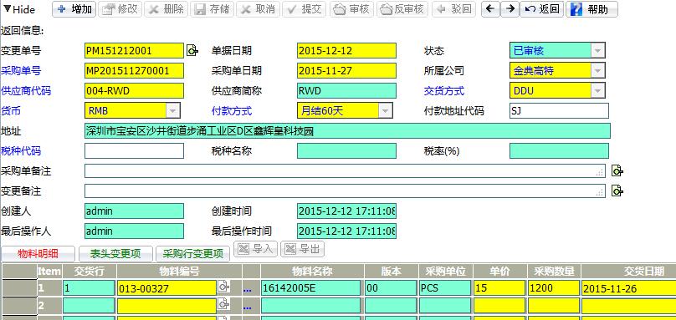Click row 1 交货日期 cell 2015-11-26
This screenshot has height=320, width=676.
click(x=629, y=288)
